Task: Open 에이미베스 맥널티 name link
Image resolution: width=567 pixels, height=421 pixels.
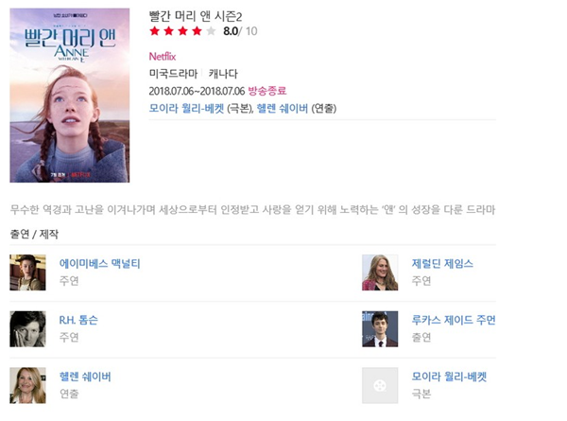Action: tap(100, 264)
